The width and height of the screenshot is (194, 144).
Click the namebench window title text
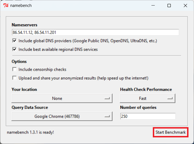(x=21, y=6)
